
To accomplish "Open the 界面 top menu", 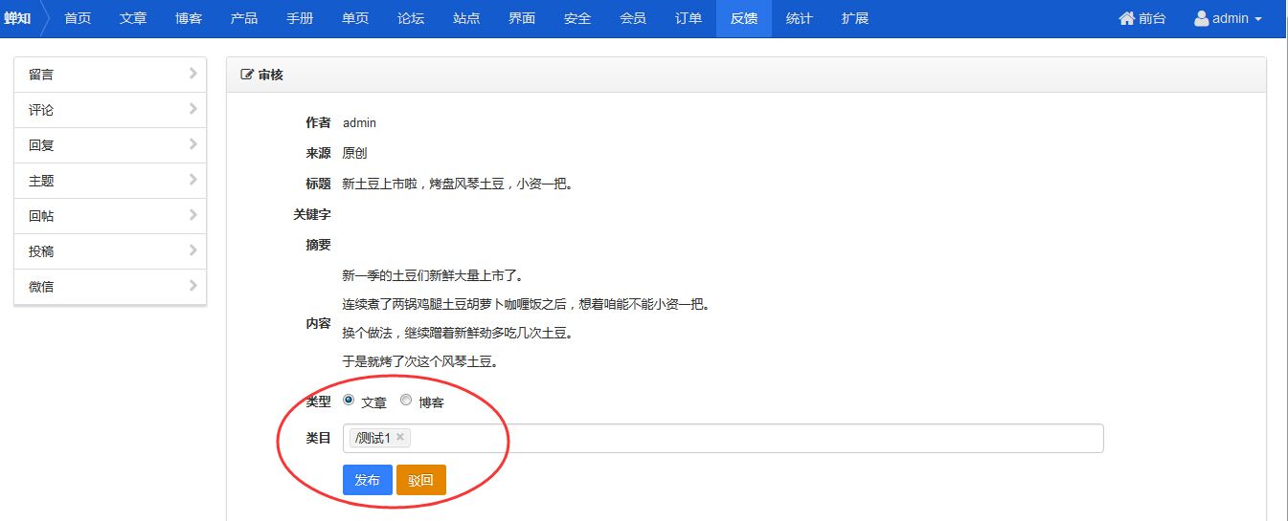I will [x=522, y=18].
